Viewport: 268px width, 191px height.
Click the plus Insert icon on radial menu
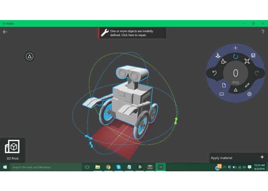pos(236,48)
